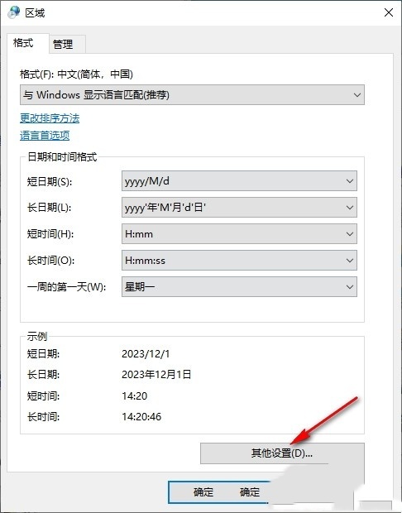Close the Region dialog window
This screenshot has height=513, width=402.
click(388, 12)
